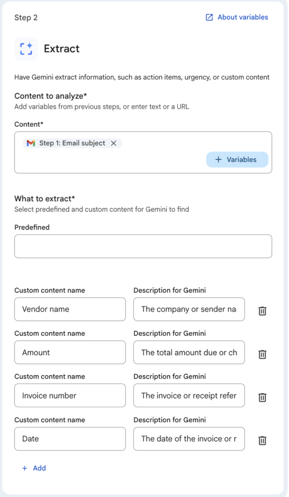Delete the Date extraction row
Screen dimensions: 289x497
(262, 440)
